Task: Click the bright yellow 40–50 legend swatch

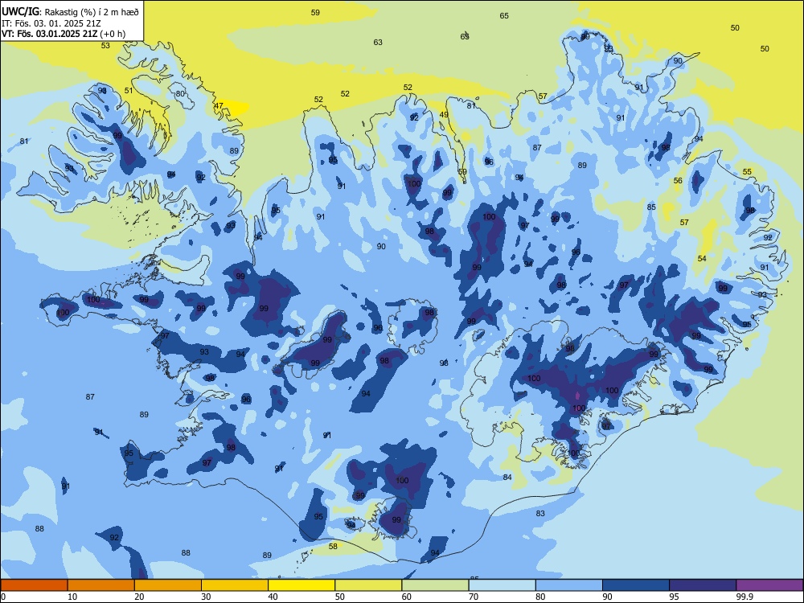Action: [301, 585]
